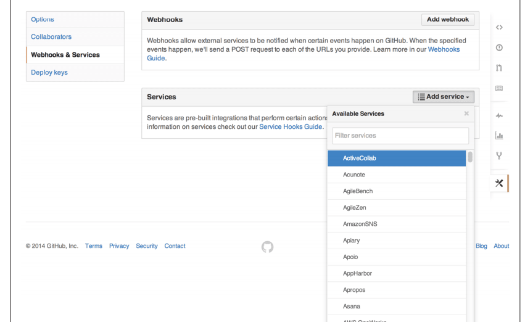Choose ActiveCollab from available services
525x322 pixels.
click(397, 159)
